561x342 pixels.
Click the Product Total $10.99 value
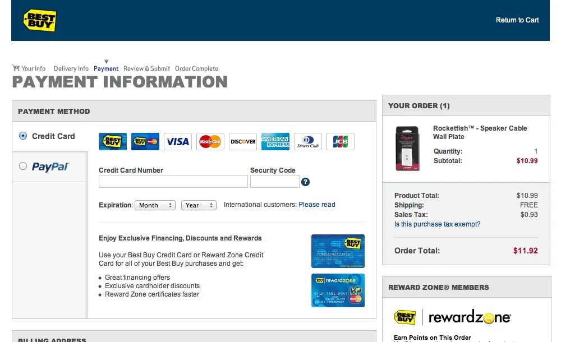(527, 195)
